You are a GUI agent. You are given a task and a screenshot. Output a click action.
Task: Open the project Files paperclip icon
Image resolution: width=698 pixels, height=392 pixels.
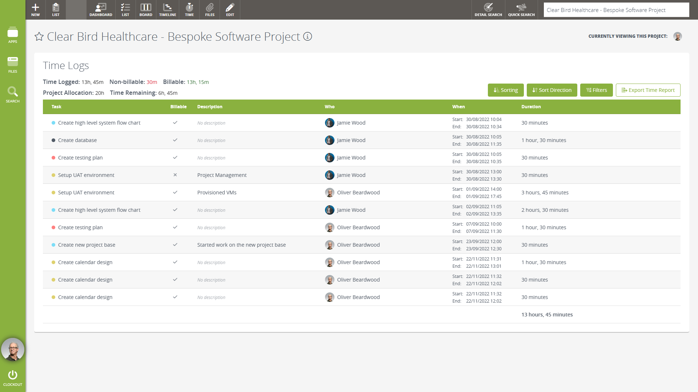(210, 9)
